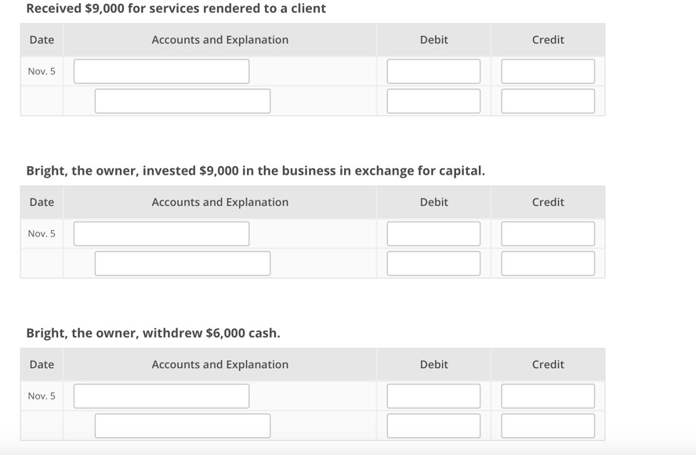This screenshot has width=696, height=455.
Task: Click the debit field for Bright's capital investment
Action: pos(433,233)
